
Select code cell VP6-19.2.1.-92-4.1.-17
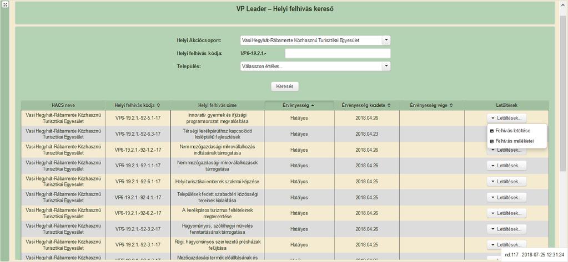click(138, 197)
